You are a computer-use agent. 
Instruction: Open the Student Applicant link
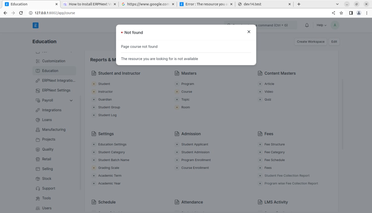pos(195,144)
